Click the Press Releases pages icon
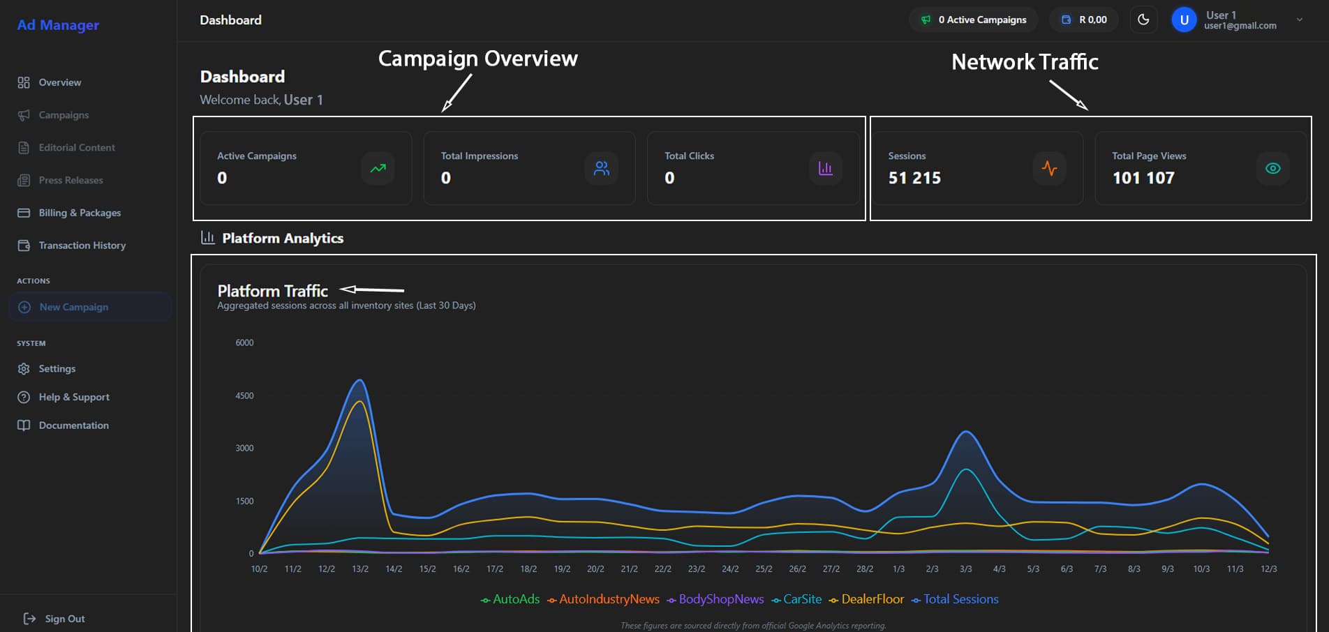The height and width of the screenshot is (632, 1329). [23, 180]
